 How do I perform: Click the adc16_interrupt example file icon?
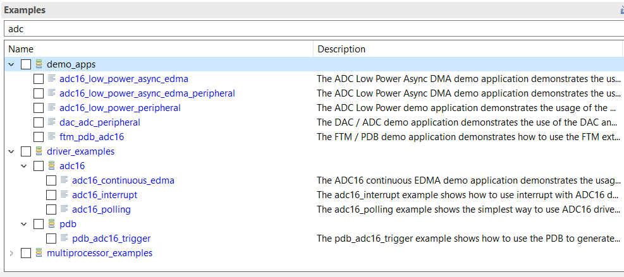coord(64,195)
